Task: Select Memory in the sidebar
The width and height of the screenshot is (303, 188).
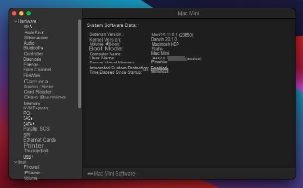Action: pos(32,103)
